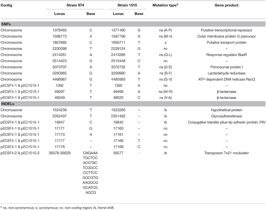Select 'Putative transcriptional repressor' cell
Viewport: 266px width, 210px height.
coord(226,30)
